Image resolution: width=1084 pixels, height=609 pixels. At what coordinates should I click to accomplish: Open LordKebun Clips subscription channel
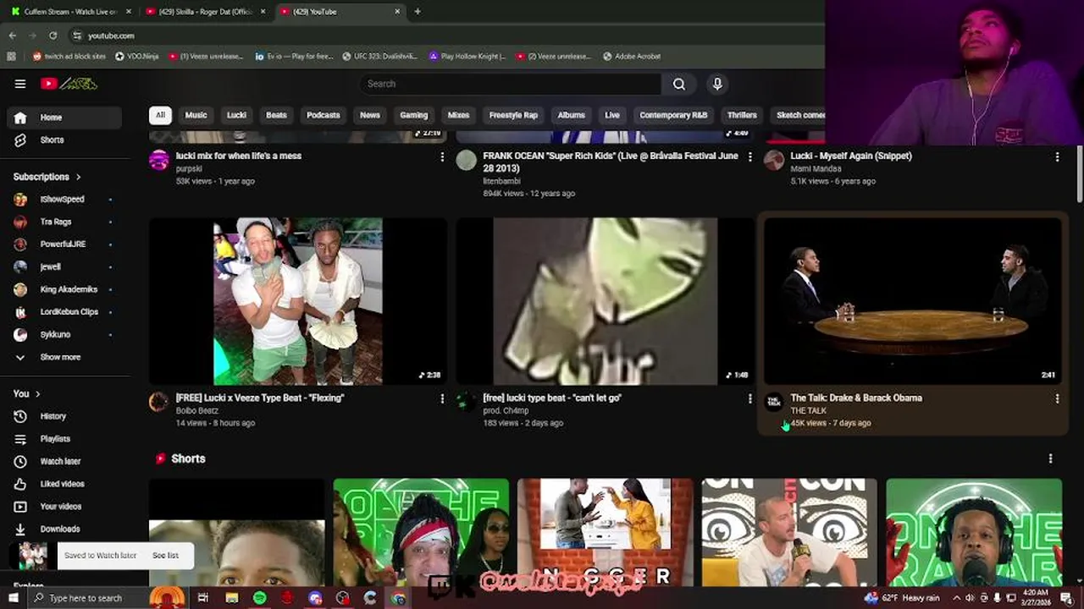coord(64,312)
